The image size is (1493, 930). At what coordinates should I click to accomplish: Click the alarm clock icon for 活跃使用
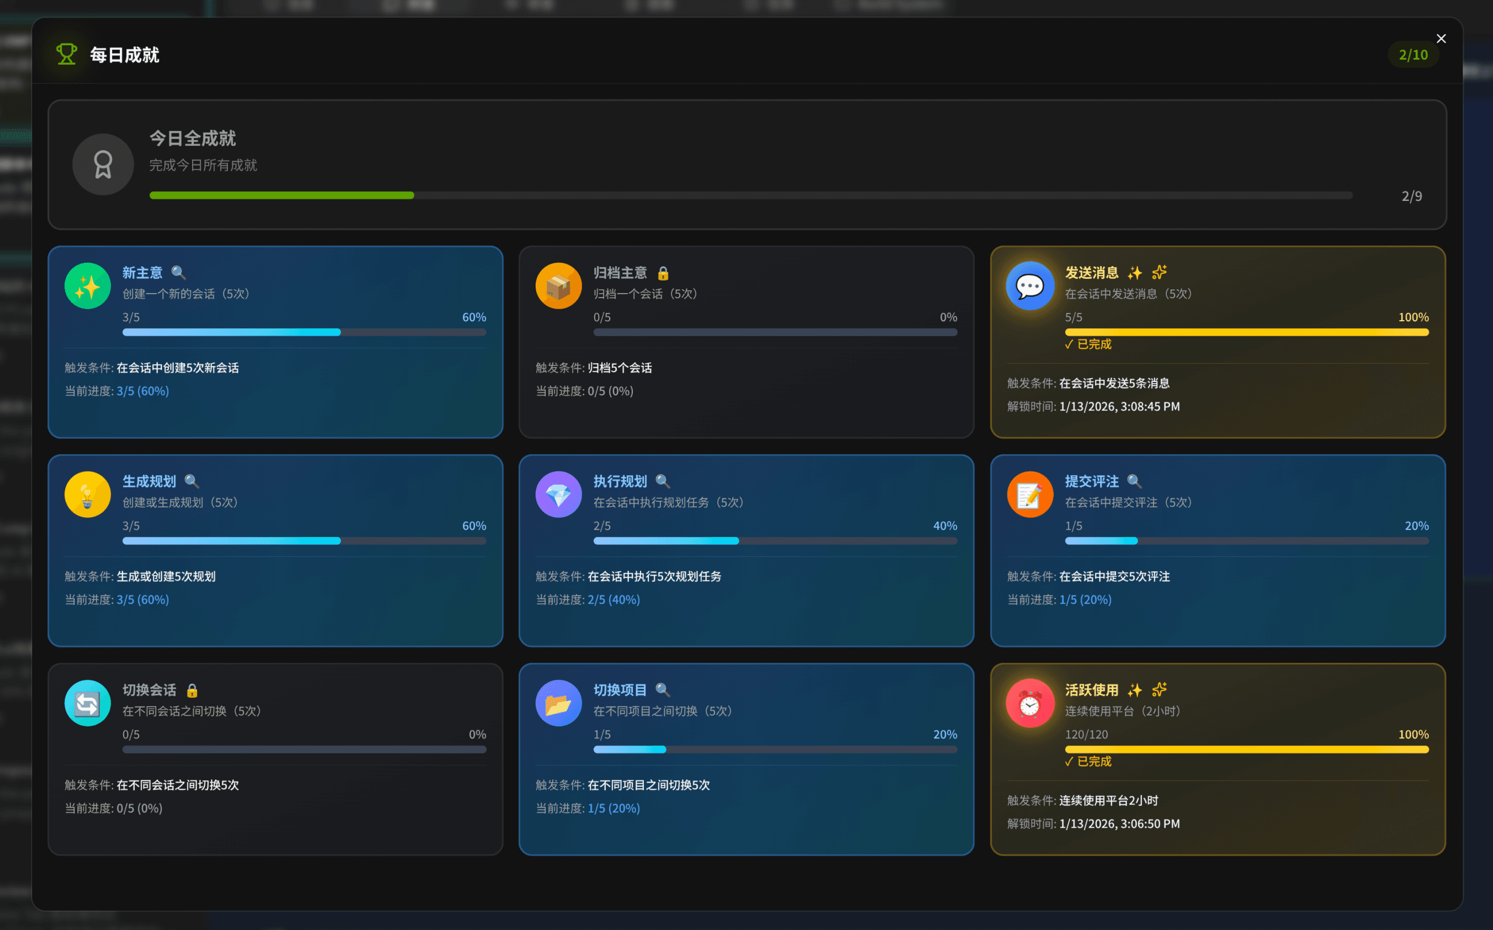pos(1030,703)
